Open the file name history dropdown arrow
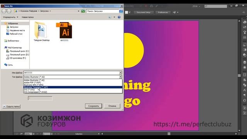The height and width of the screenshot is (139, 247). click(120, 73)
